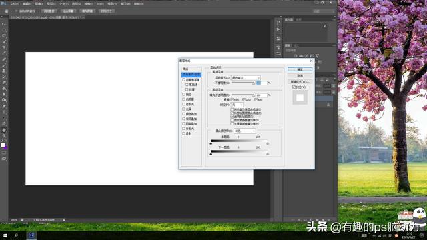Image resolution: width=427 pixels, height=240 pixels.
Task: Select the Path Selection tool
Action: coord(4,118)
